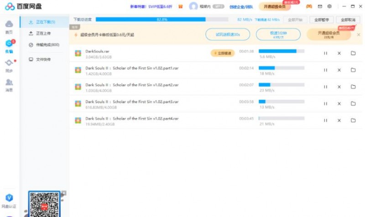Click the QR code image

(x=44, y=205)
